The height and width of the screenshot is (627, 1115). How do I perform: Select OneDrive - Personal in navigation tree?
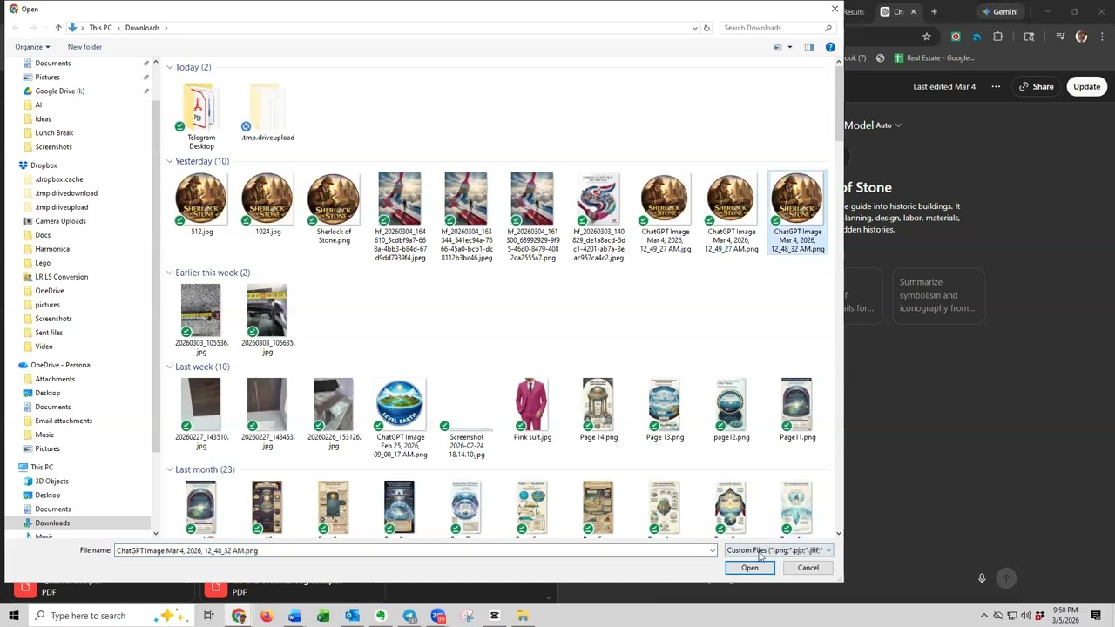(x=60, y=365)
